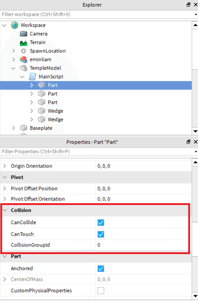Screen dimensions: 198x301
Task: Select the Camera item
Action: [39, 34]
